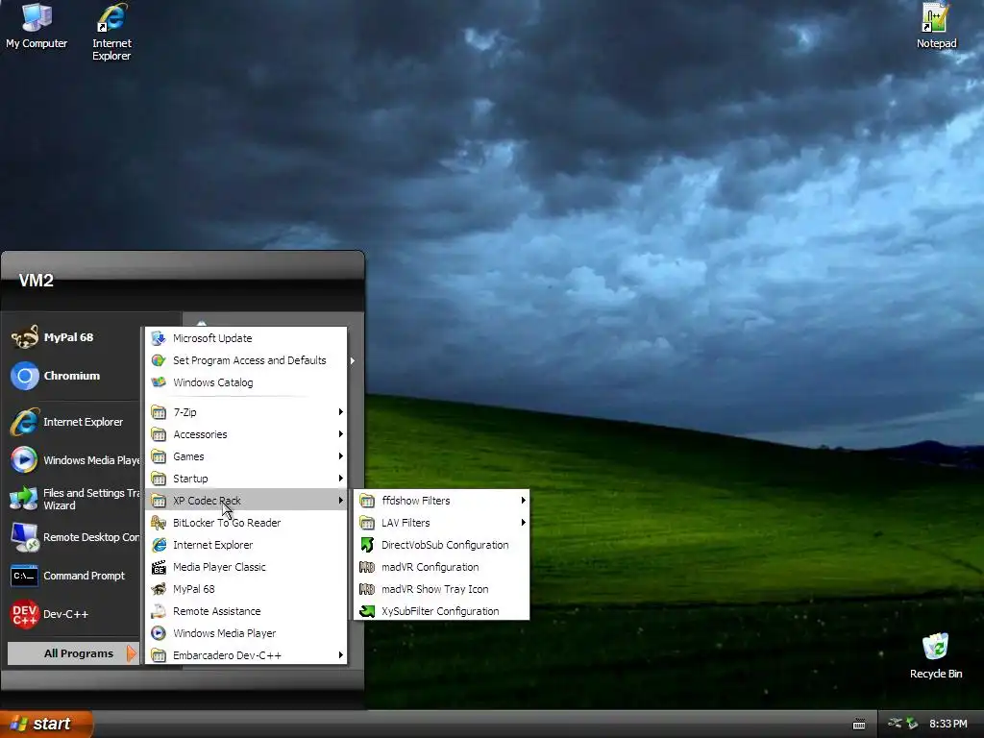
Task: Expand the Startup submenu arrow
Action: click(341, 479)
